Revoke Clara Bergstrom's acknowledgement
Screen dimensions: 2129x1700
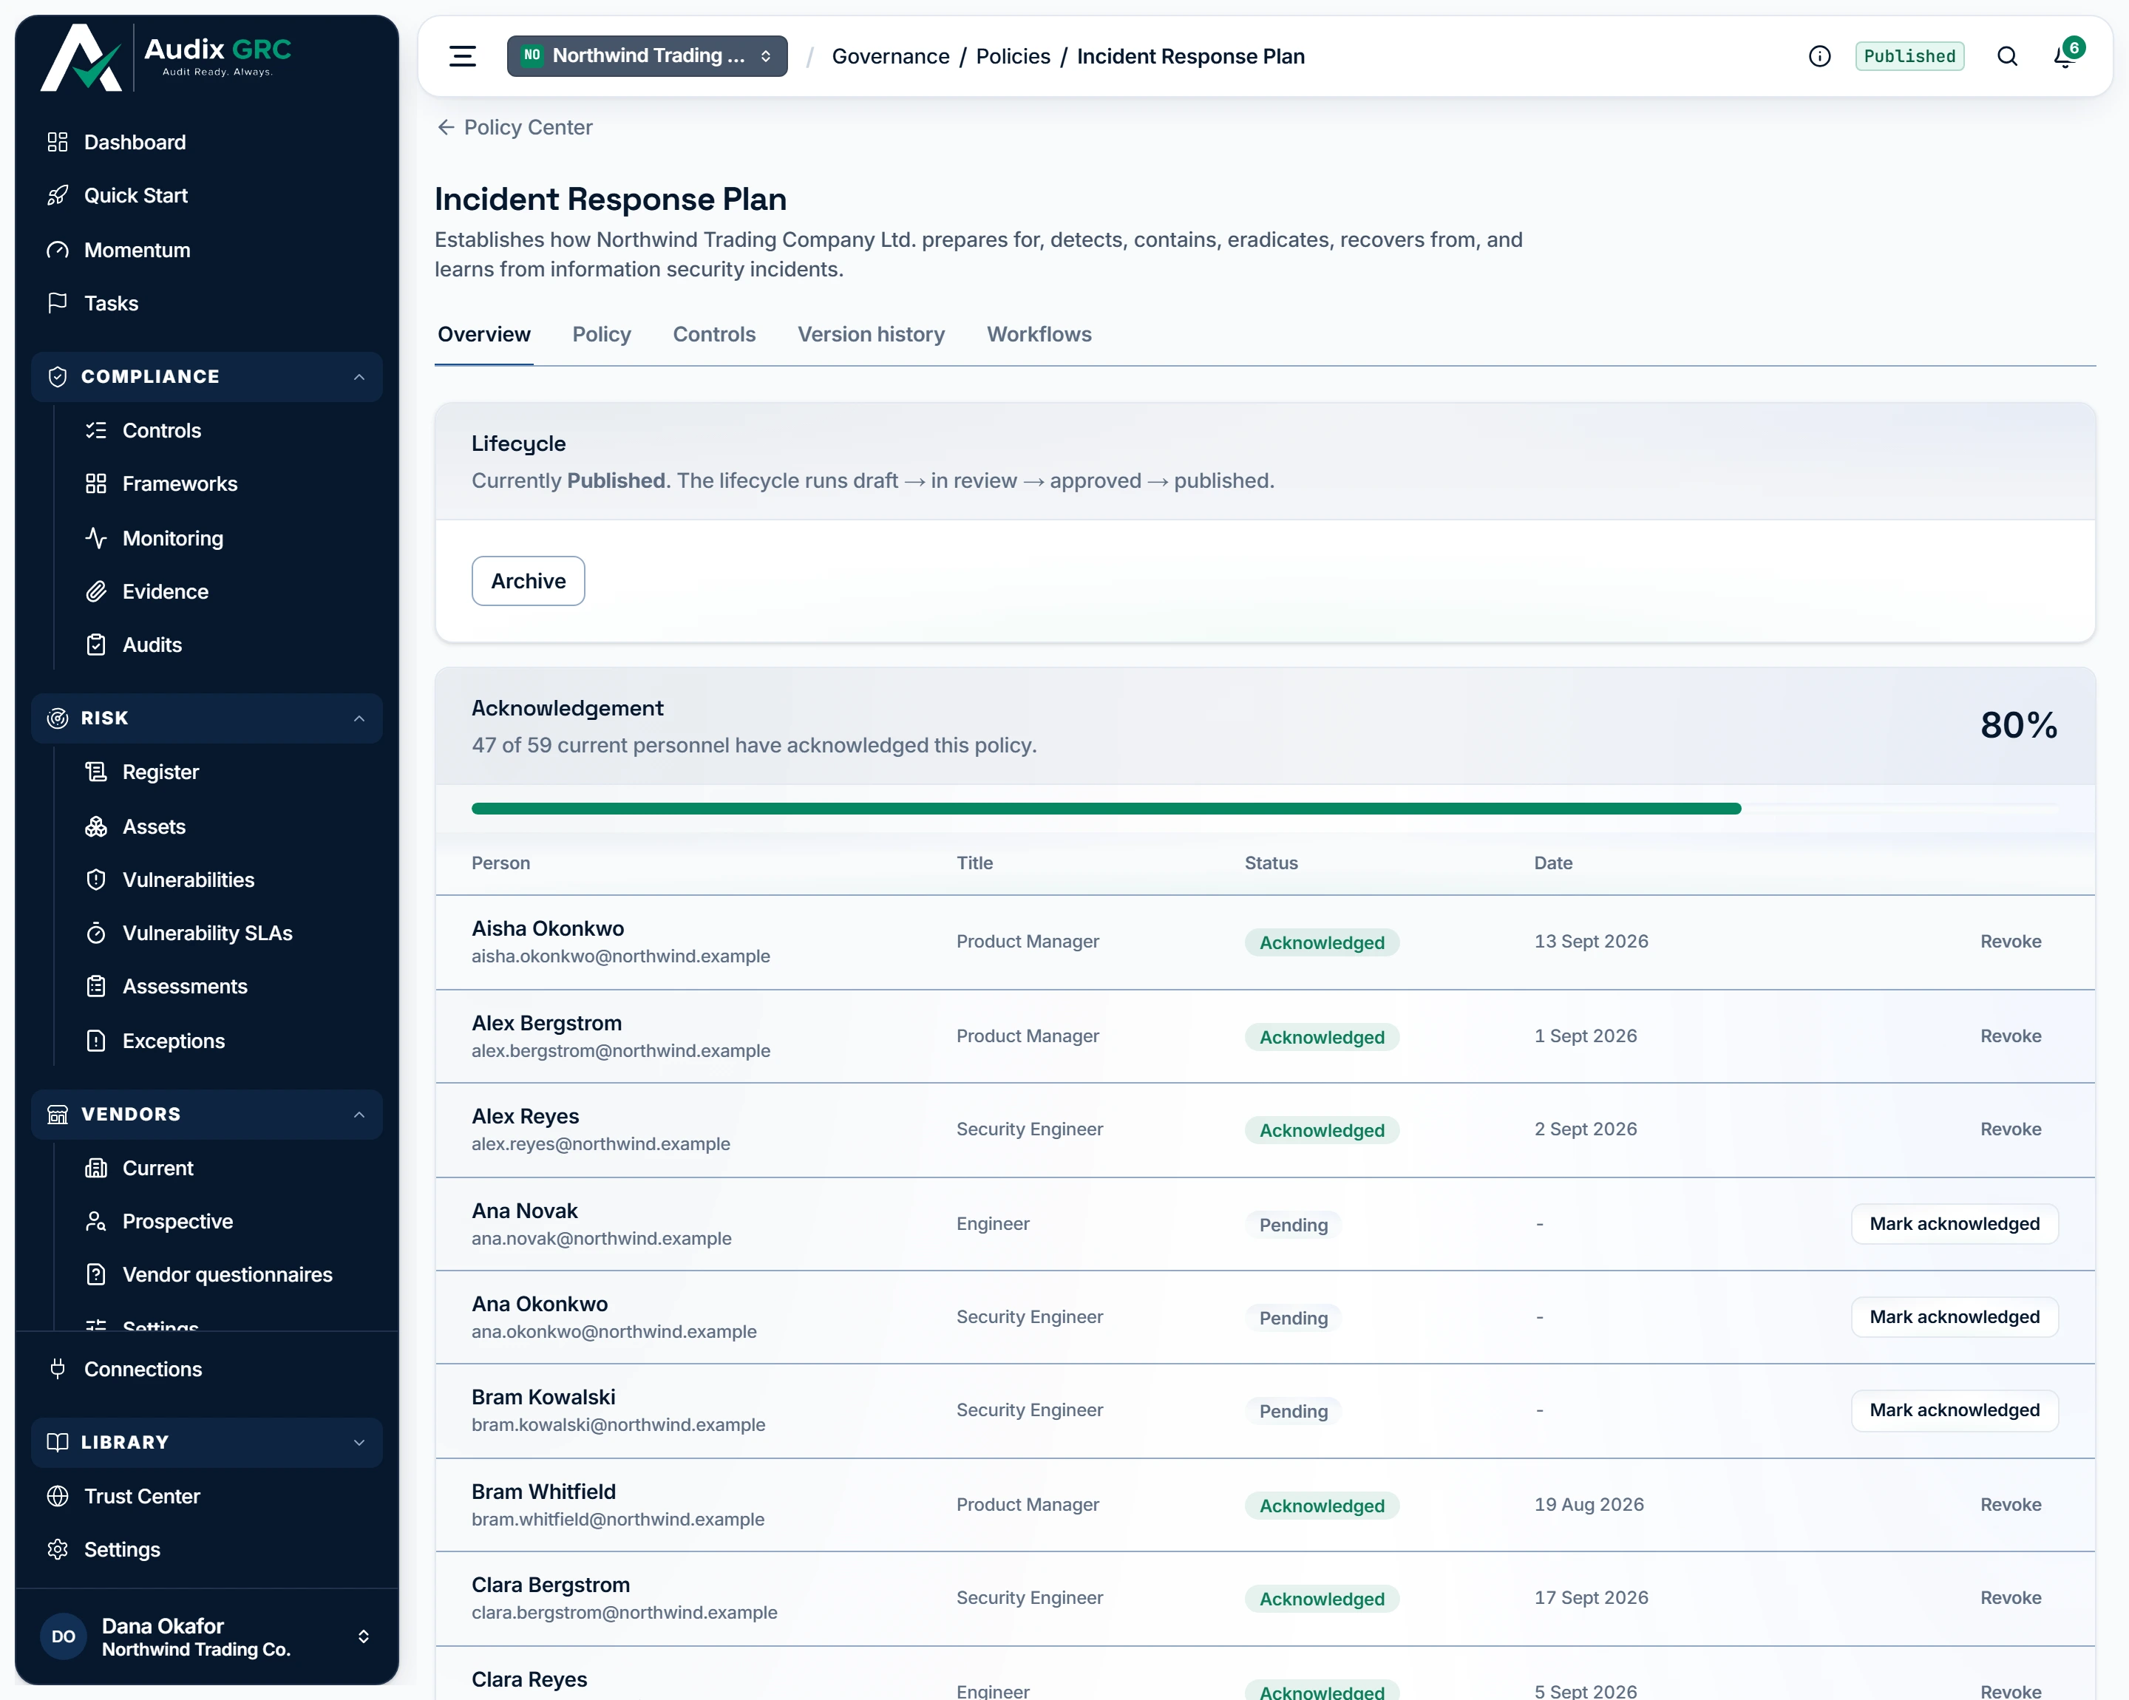(2011, 1598)
